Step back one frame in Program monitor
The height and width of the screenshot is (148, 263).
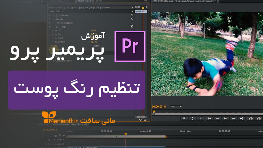(218, 119)
